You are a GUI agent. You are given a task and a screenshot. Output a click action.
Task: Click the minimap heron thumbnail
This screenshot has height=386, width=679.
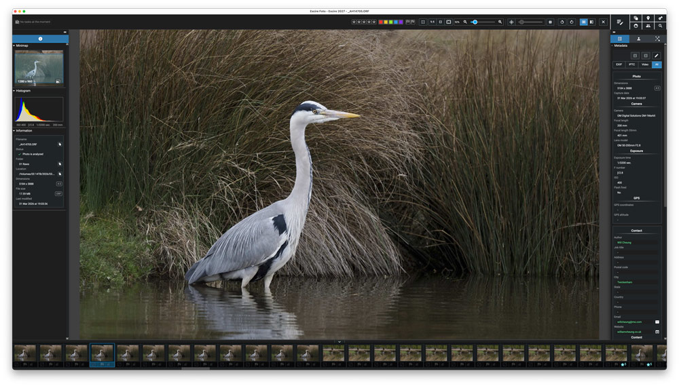[39, 67]
